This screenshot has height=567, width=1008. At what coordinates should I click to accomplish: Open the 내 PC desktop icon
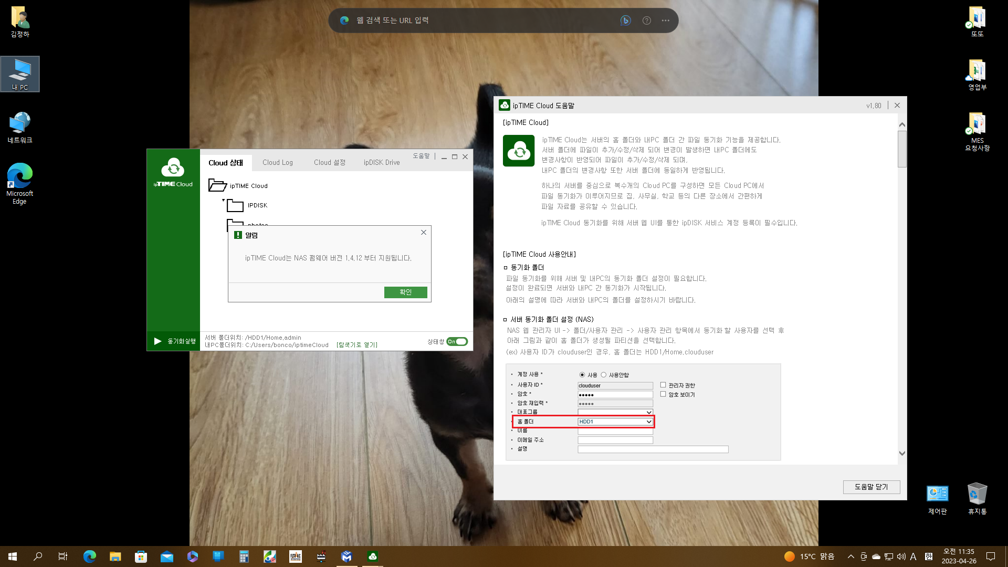20,74
